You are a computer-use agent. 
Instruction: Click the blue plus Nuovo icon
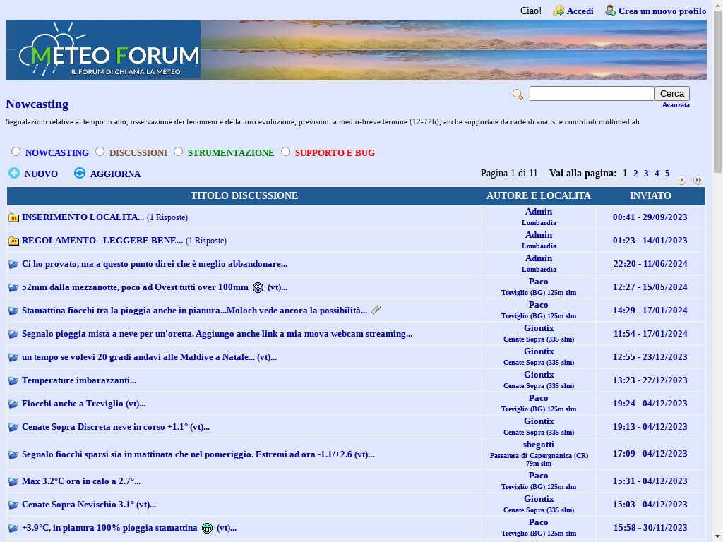coord(14,173)
